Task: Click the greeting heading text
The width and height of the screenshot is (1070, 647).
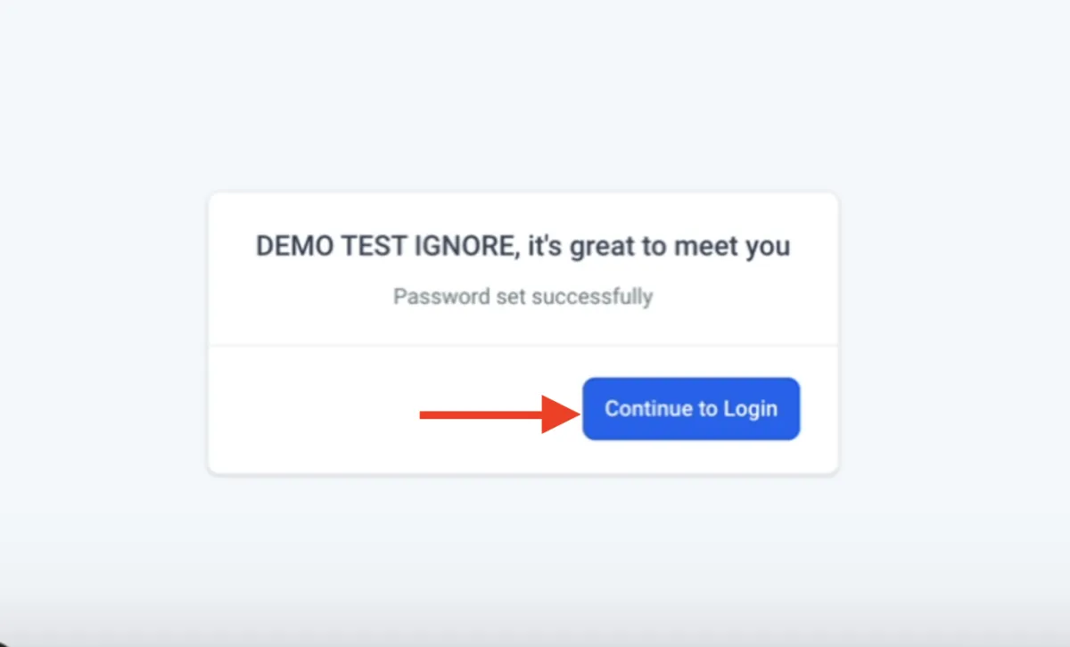Action: [523, 246]
